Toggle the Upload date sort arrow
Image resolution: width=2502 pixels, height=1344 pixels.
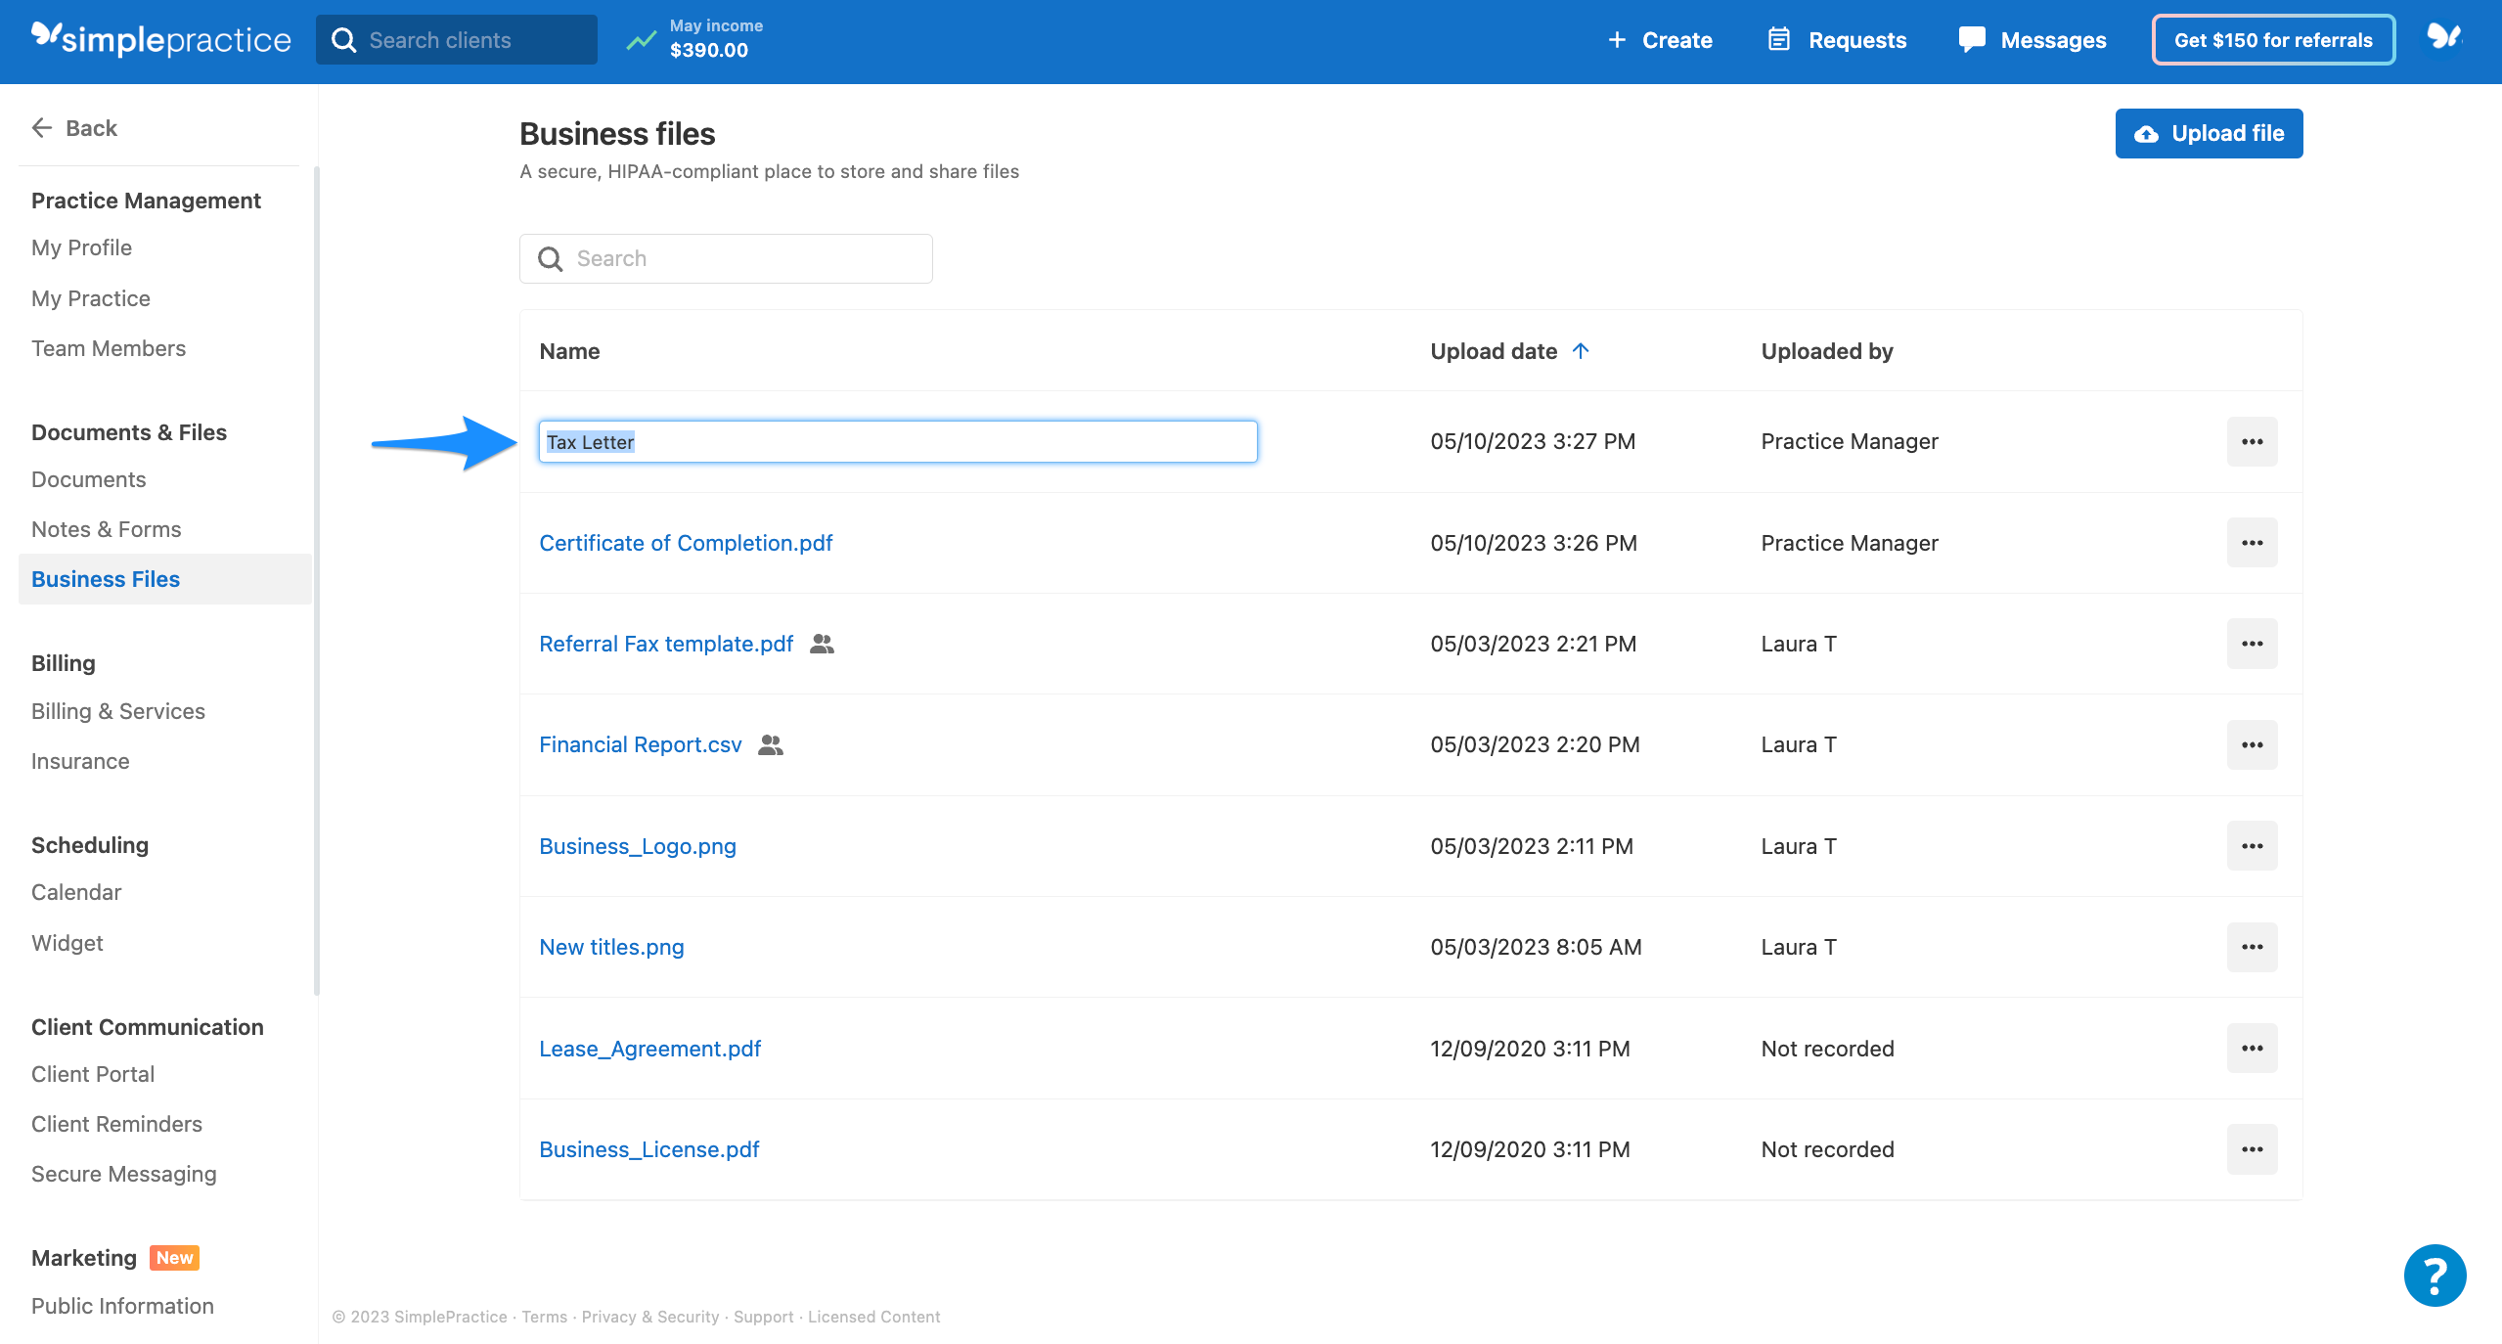[x=1581, y=351]
